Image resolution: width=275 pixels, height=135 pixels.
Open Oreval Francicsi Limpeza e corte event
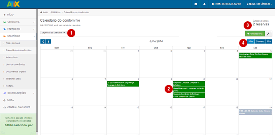click(x=189, y=89)
